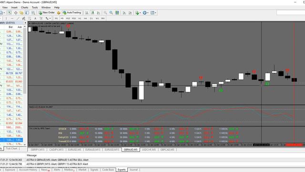Switch timeframe to M30
This screenshot has width=305, height=172.
coord(74,18)
